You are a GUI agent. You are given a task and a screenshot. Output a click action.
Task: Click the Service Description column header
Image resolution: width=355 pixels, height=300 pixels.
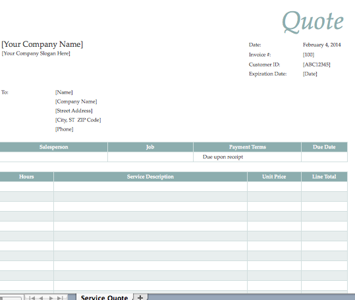tap(150, 177)
